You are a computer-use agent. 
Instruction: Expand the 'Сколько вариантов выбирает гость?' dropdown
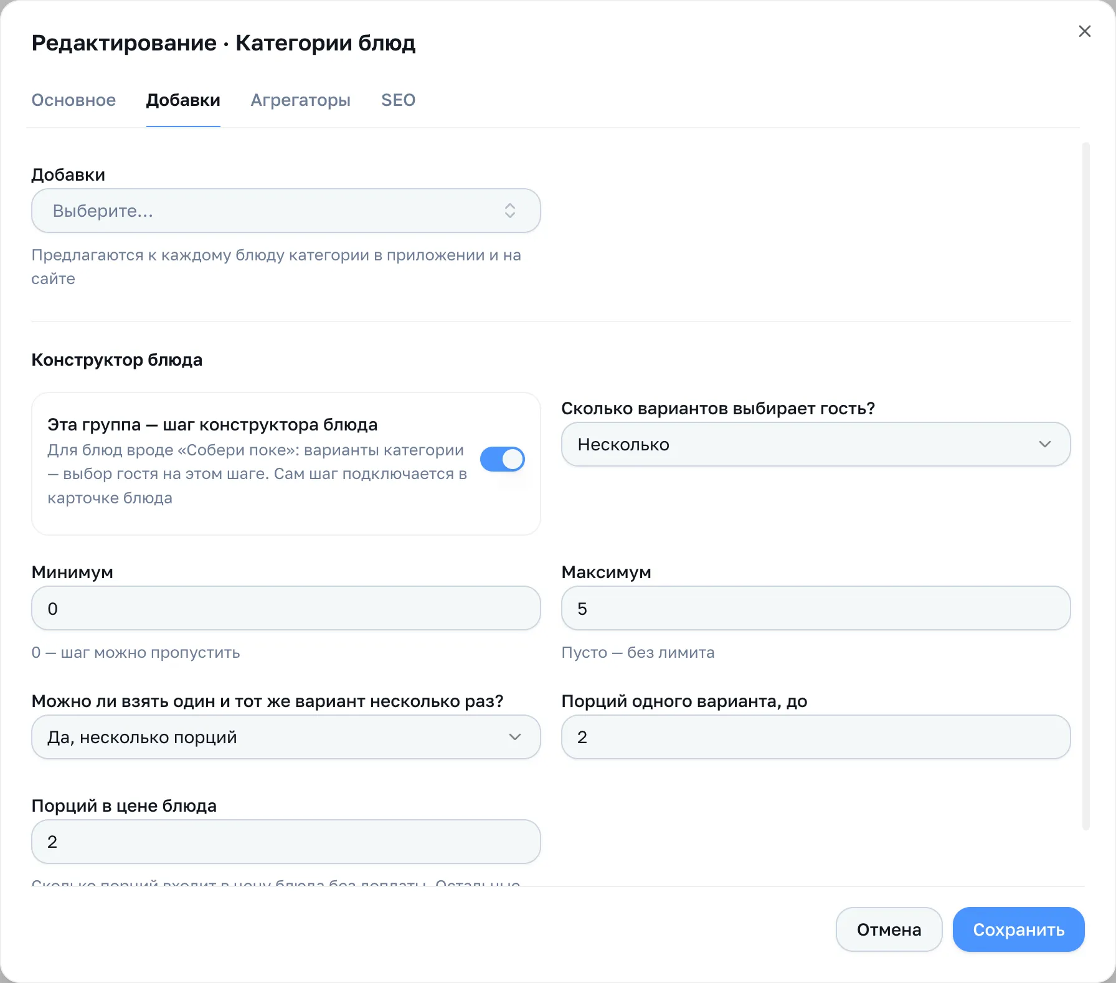(816, 444)
